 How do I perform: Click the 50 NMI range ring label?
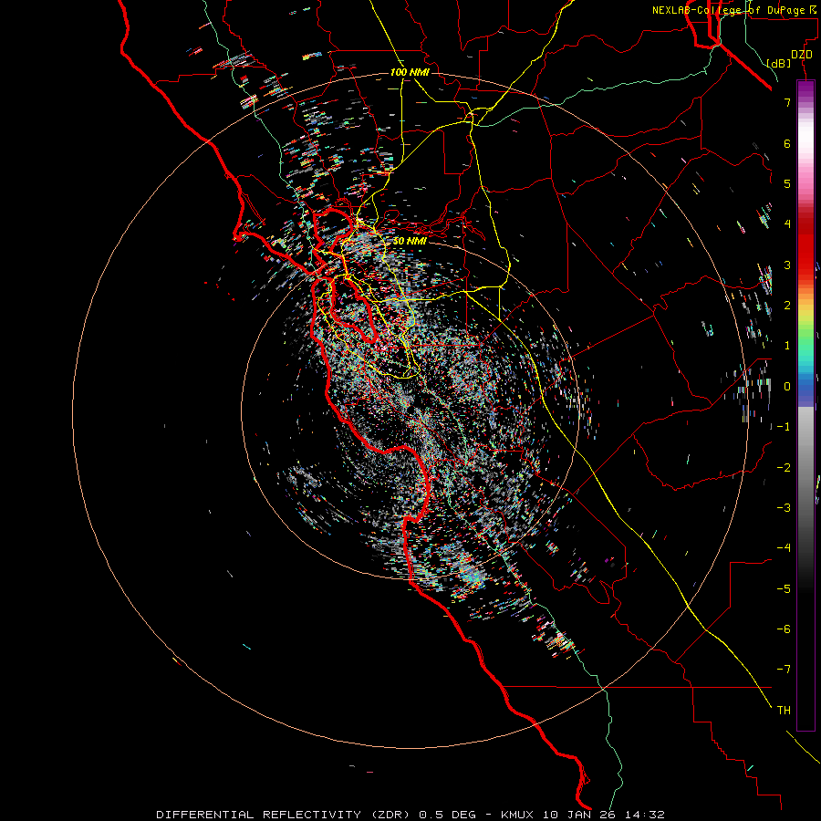coord(410,241)
